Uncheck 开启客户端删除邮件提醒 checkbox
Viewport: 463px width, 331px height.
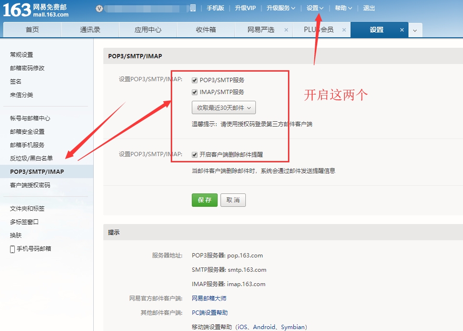(195, 155)
